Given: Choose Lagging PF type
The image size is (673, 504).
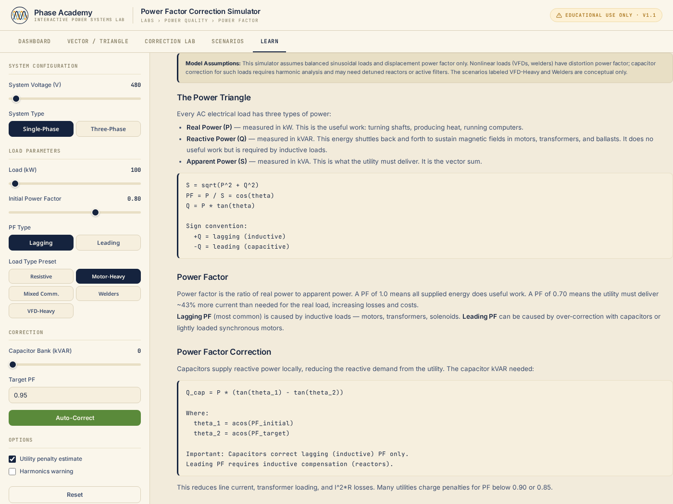Looking at the screenshot, I should (x=41, y=242).
